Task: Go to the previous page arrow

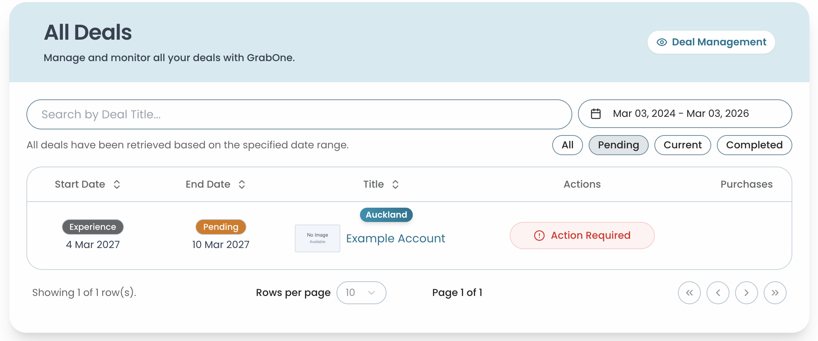Action: (718, 293)
